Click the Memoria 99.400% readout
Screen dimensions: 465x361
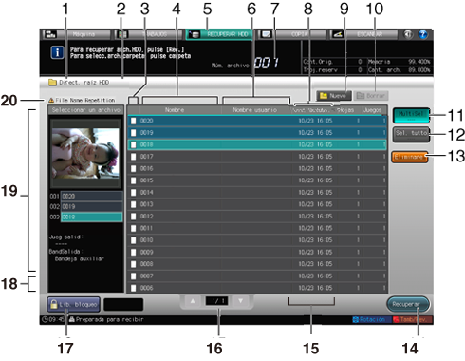pos(399,62)
